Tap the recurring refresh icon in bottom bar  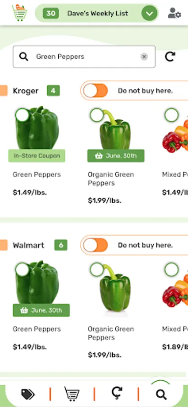[117, 394]
